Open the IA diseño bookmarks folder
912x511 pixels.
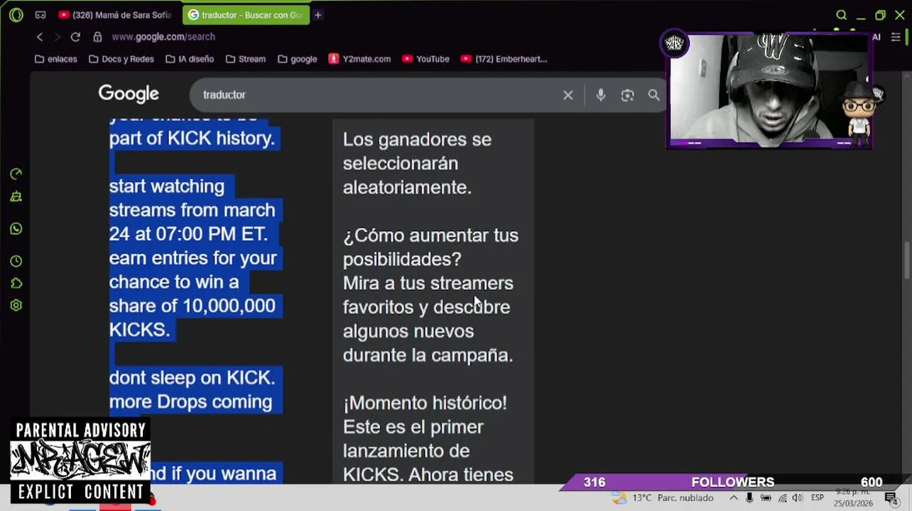(x=190, y=59)
